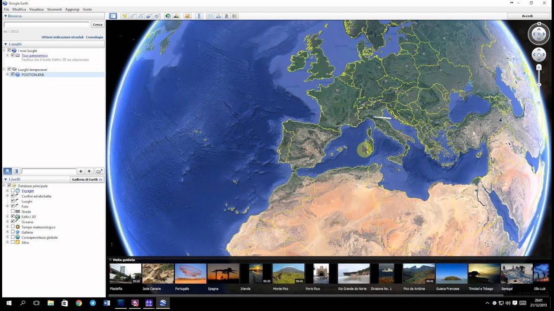The height and width of the screenshot is (311, 554).
Task: Toggle the sidebar visibility icon
Action: [113, 16]
